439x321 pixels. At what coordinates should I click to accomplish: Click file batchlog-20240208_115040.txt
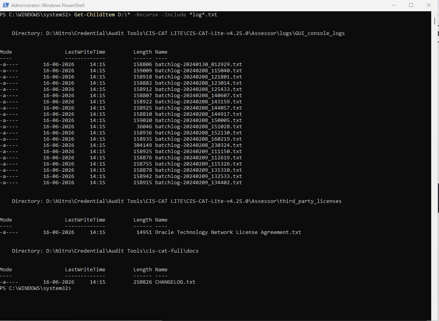point(198,70)
